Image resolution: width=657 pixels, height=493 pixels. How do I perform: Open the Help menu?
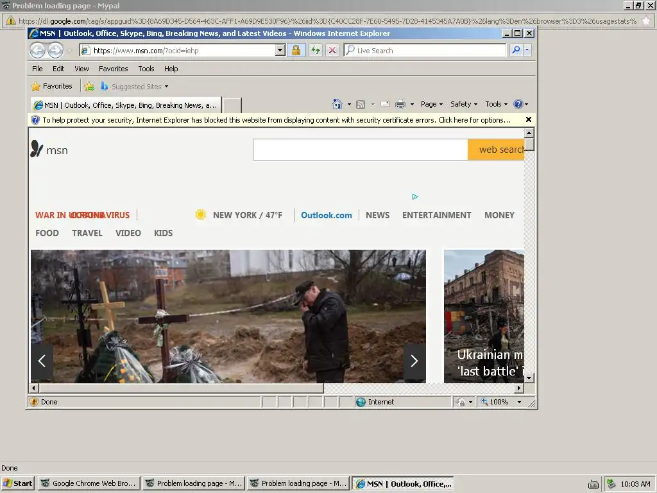click(171, 69)
